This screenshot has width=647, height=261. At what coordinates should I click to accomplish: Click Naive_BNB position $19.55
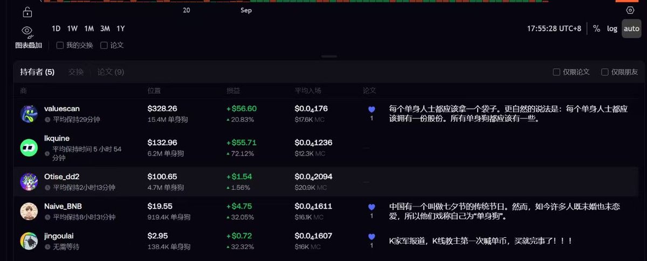click(x=160, y=206)
